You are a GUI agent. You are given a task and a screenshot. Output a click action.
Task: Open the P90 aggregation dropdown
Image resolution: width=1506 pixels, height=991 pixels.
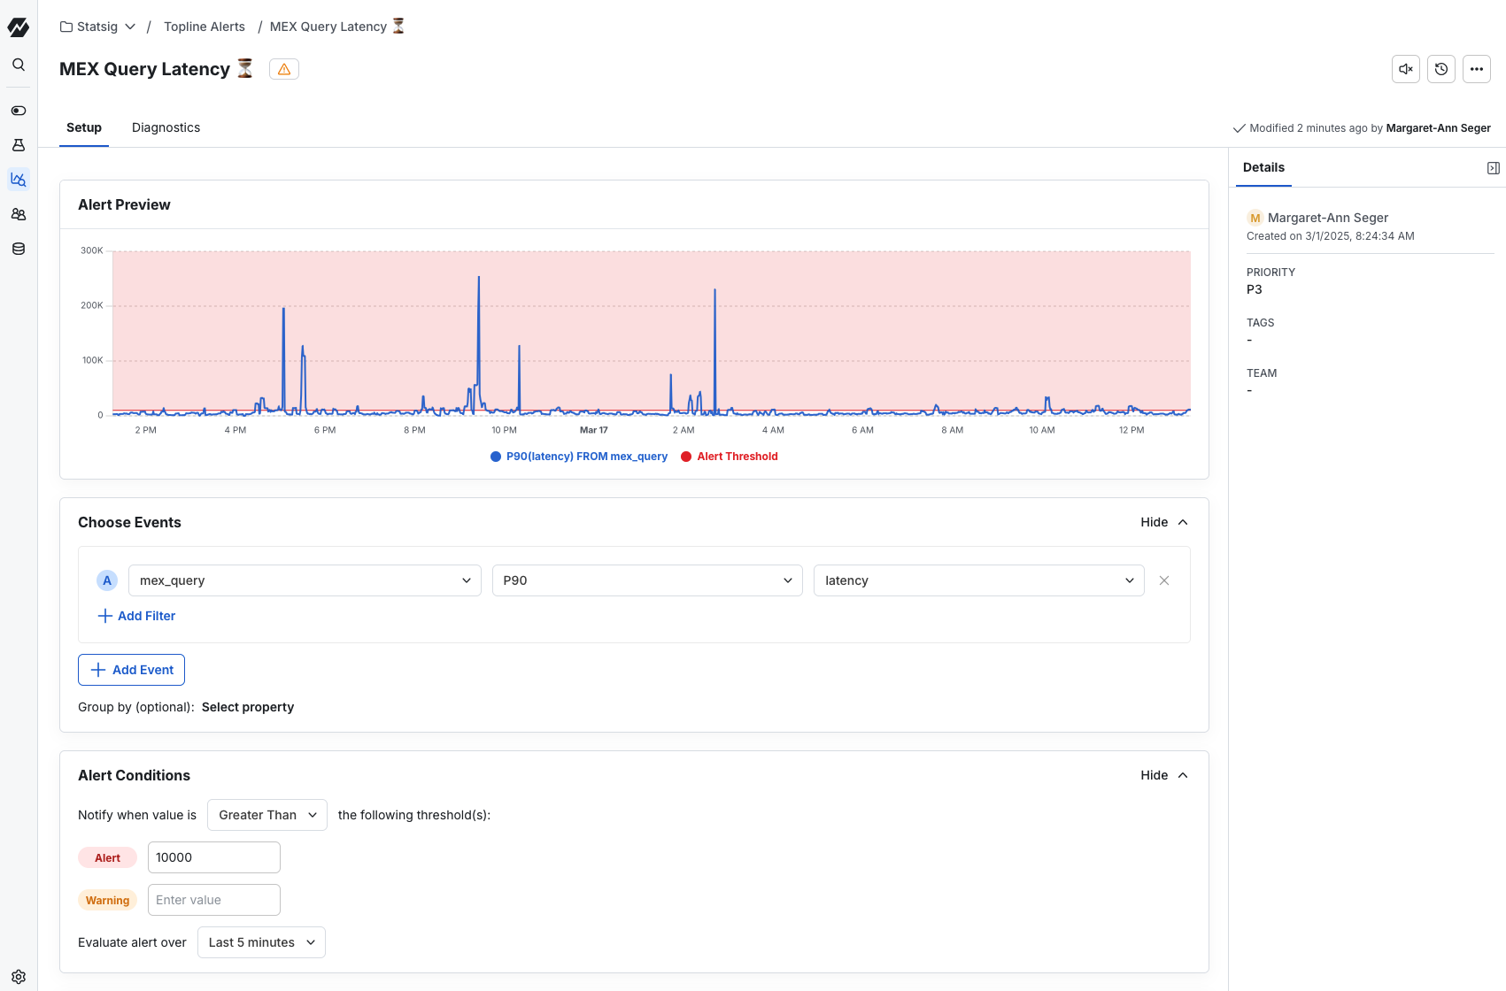pyautogui.click(x=647, y=580)
